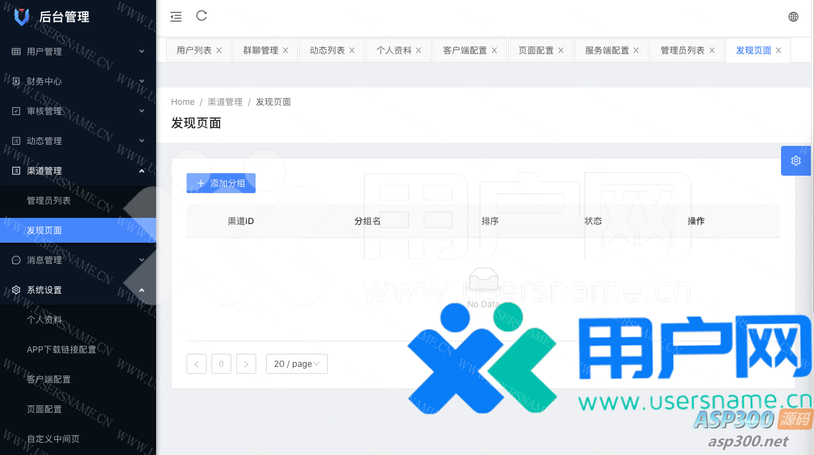Open the language globe icon

pyautogui.click(x=793, y=17)
